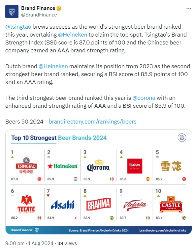Viewport: 196px width, 252px height.
Task: Click the Corona logo in the chart
Action: (98, 166)
